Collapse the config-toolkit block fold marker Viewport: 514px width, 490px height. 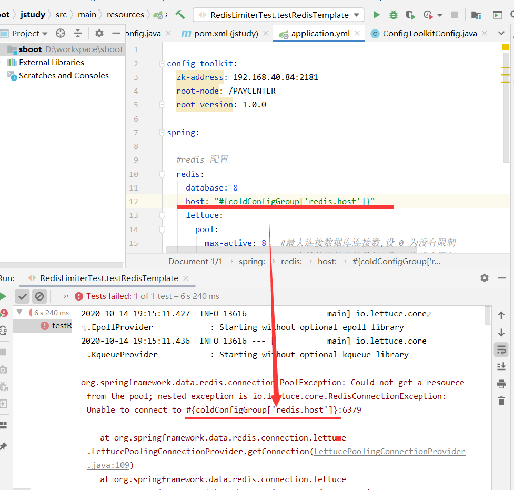[162, 64]
